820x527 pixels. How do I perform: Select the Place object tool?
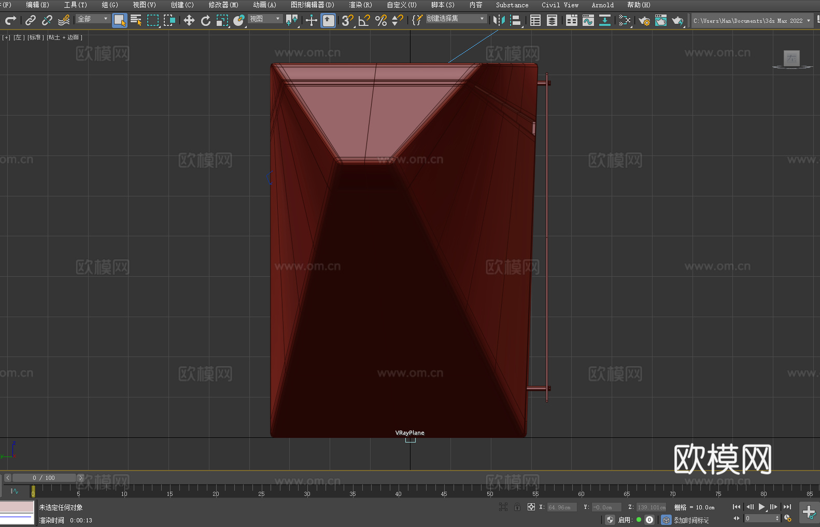[239, 20]
